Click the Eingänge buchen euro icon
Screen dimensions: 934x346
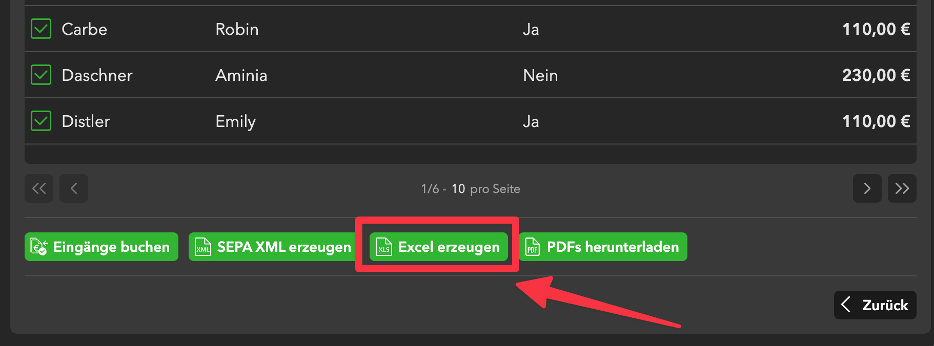[x=39, y=247]
